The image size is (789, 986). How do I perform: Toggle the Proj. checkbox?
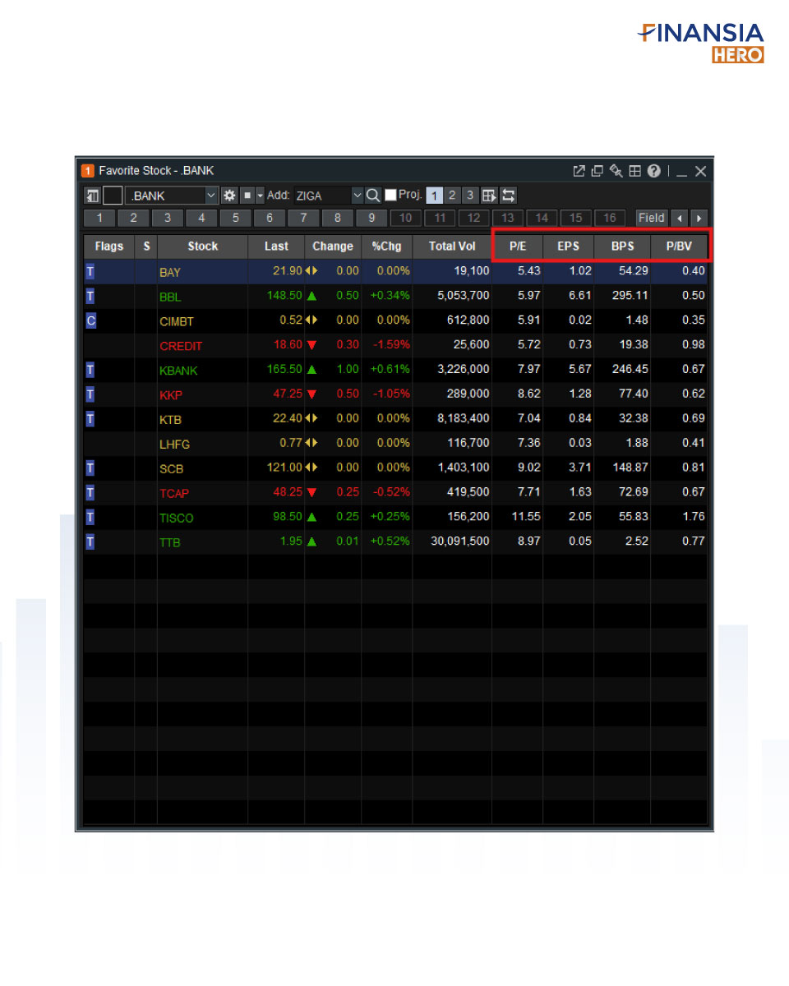coord(390,195)
